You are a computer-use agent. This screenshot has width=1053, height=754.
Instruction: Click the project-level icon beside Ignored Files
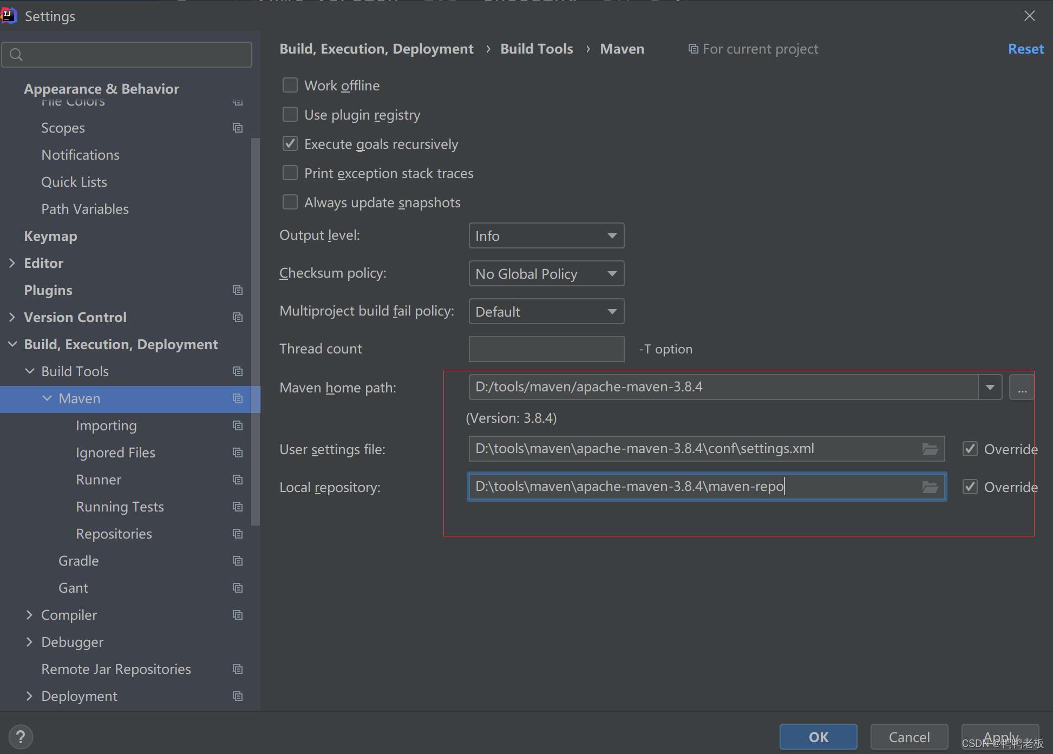(x=238, y=453)
